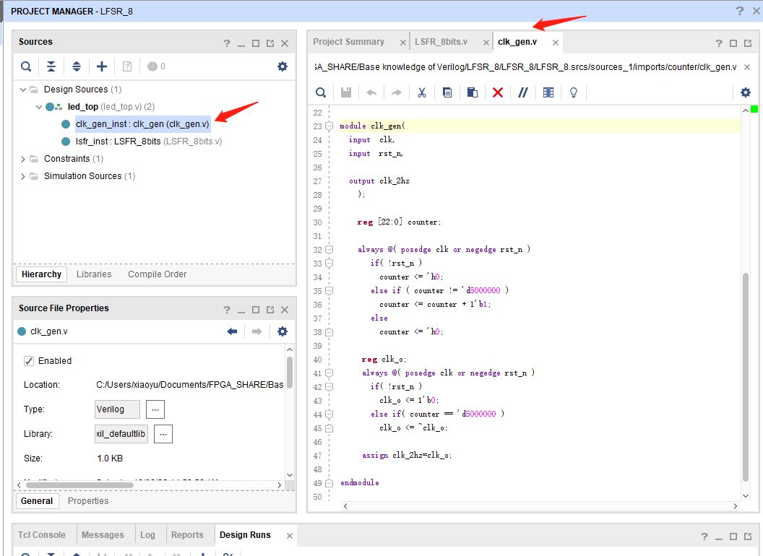This screenshot has height=556, width=763.
Task: Click the Library field xil_defaultlib
Action: click(121, 434)
